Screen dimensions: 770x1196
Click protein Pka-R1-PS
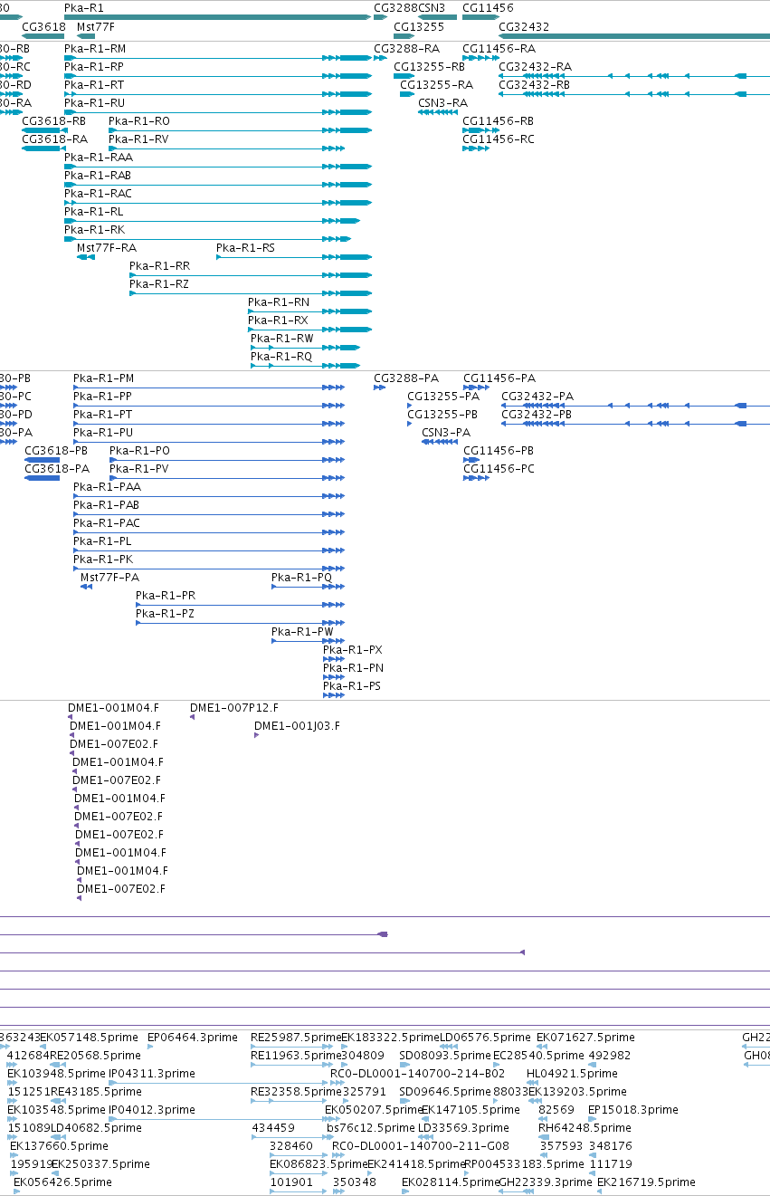352,686
